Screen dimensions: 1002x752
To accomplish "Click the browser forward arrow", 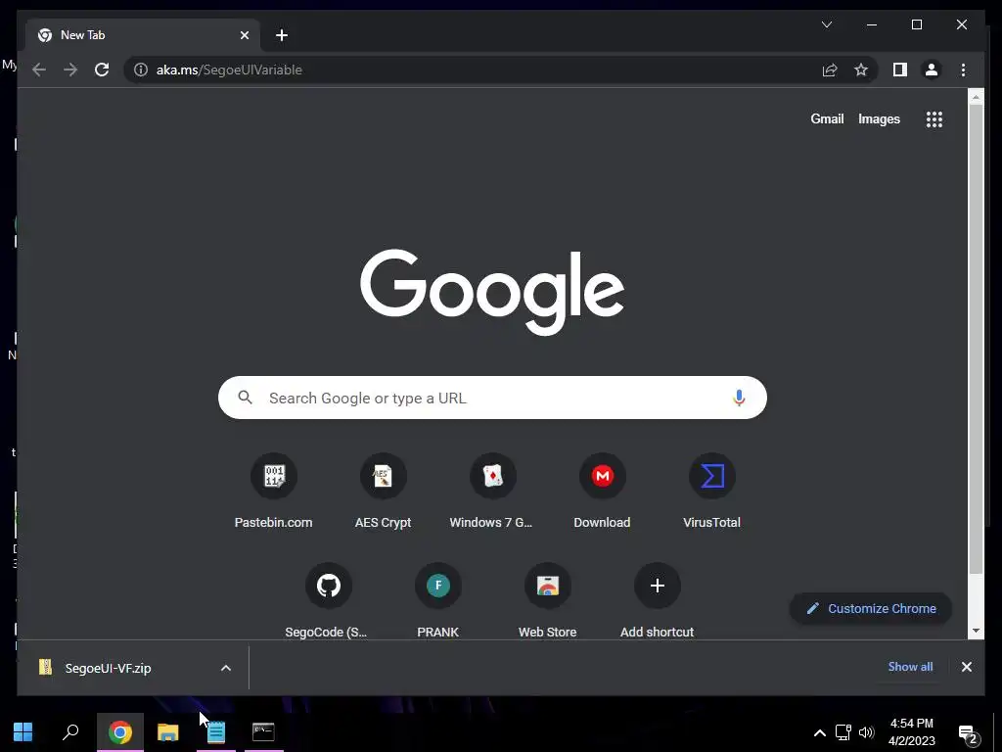I will click(x=70, y=70).
